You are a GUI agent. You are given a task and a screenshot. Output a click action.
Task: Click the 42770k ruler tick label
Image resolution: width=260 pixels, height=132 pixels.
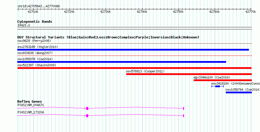coord(251,12)
